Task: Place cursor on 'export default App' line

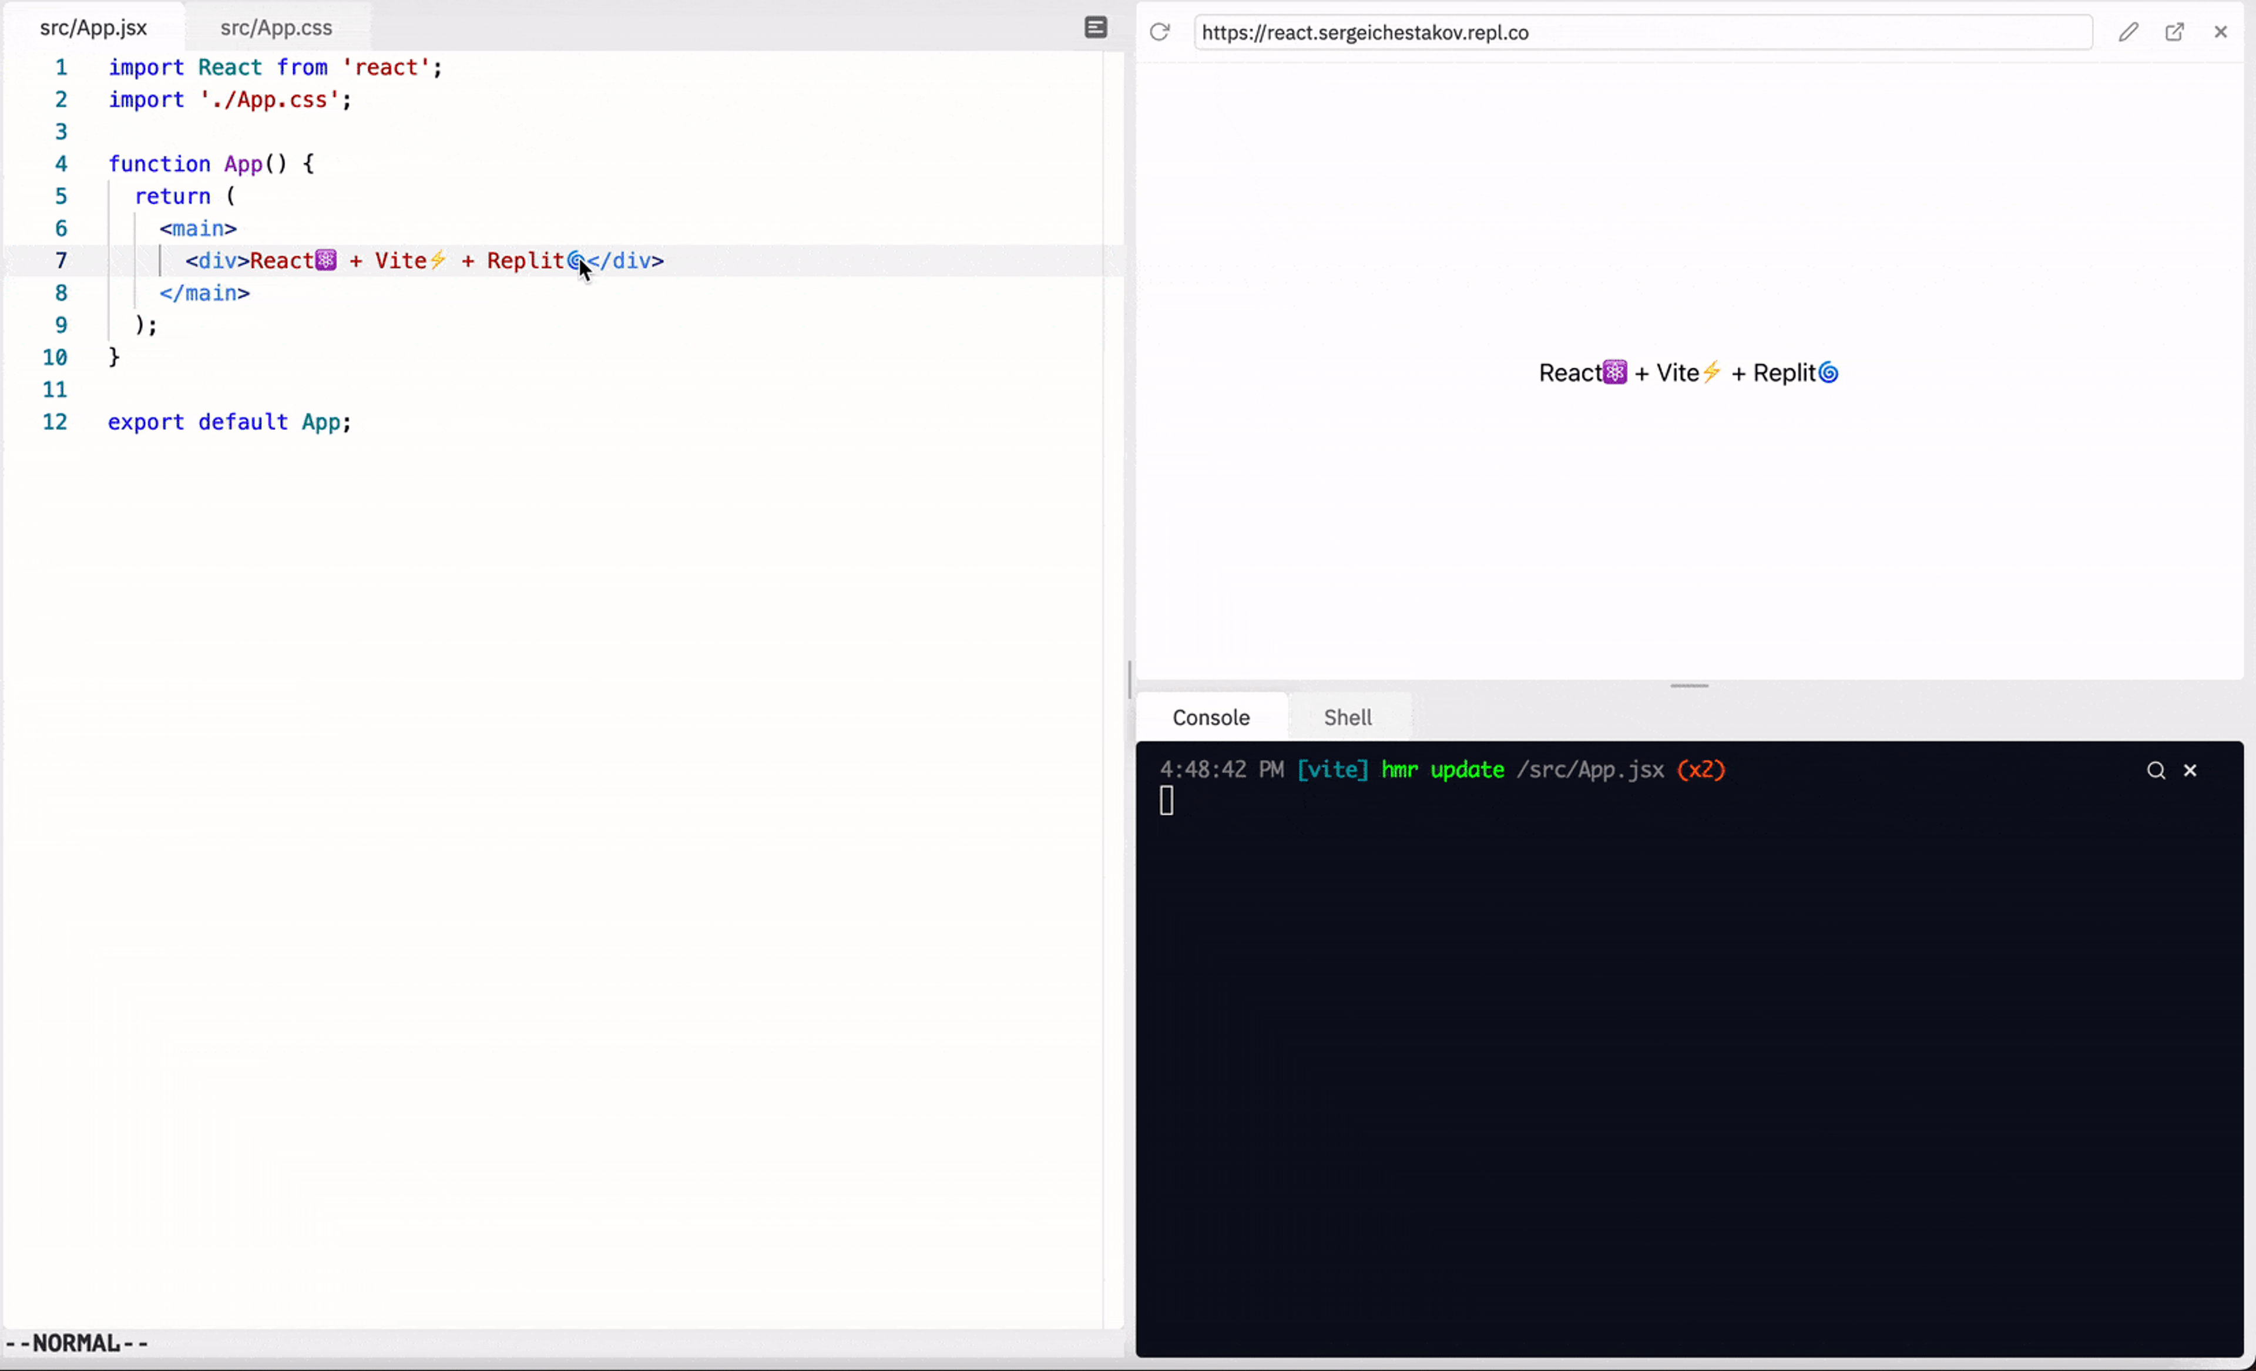Action: click(229, 422)
